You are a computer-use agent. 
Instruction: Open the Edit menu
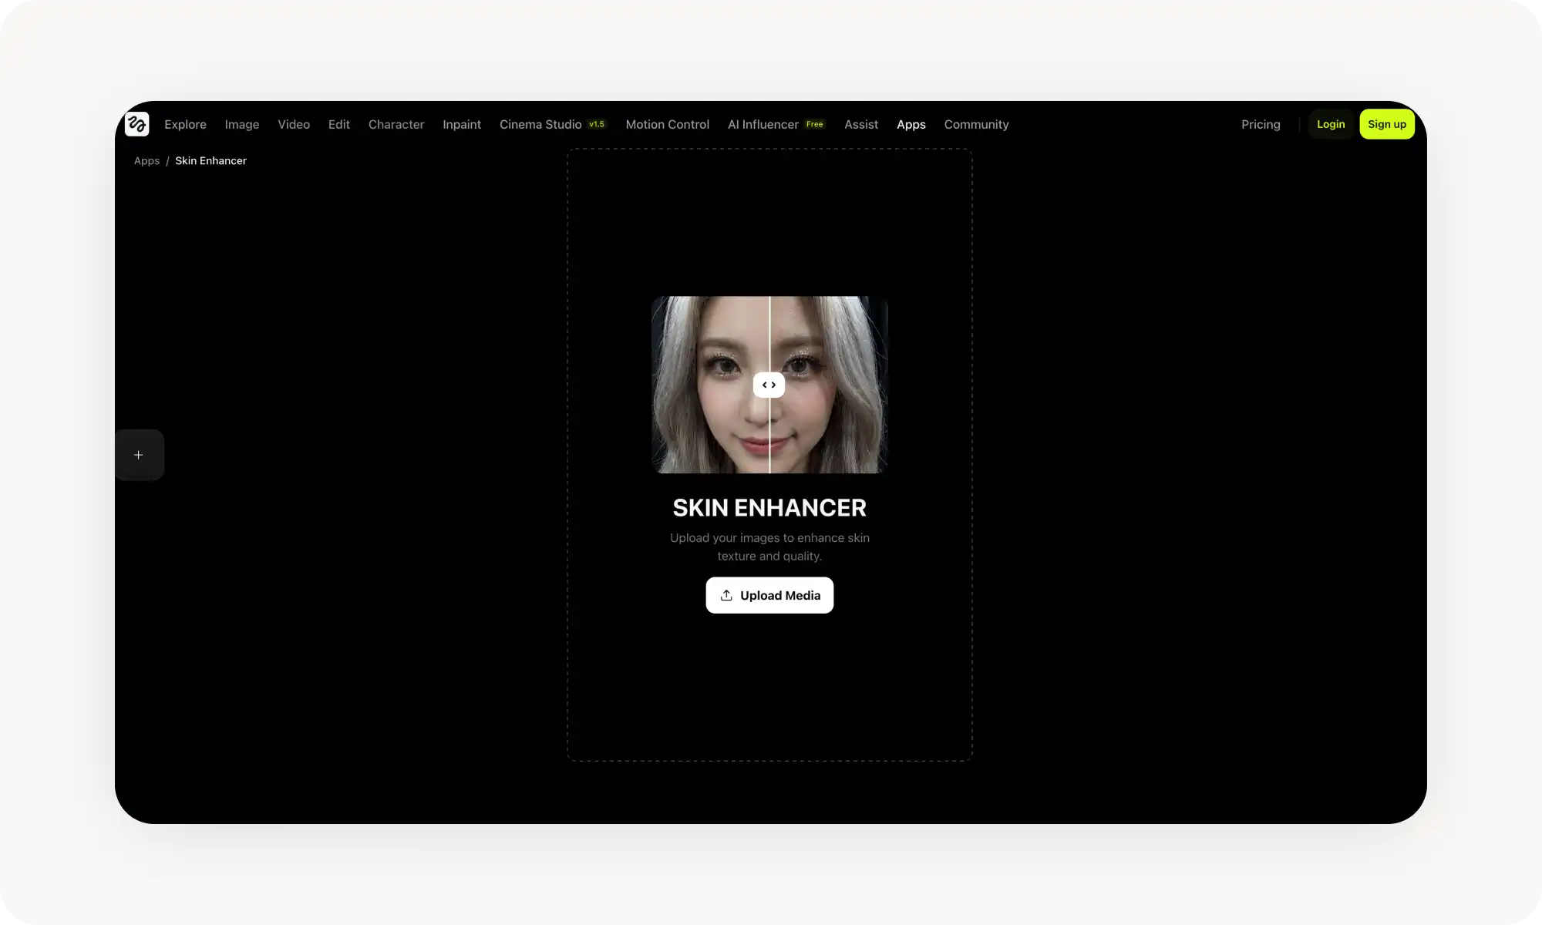coord(338,124)
